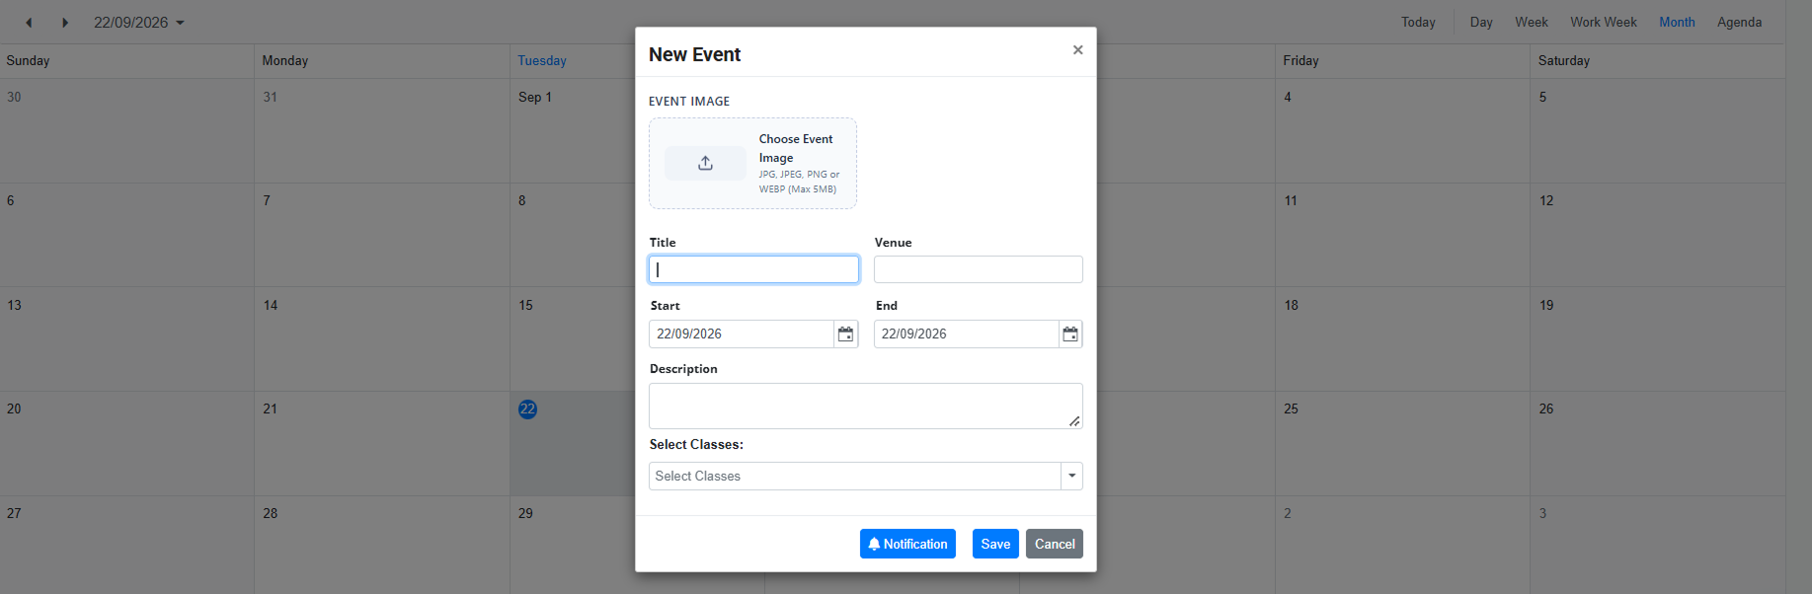Click the Start date text field
Viewport: 1812px width, 594px height.
(742, 334)
